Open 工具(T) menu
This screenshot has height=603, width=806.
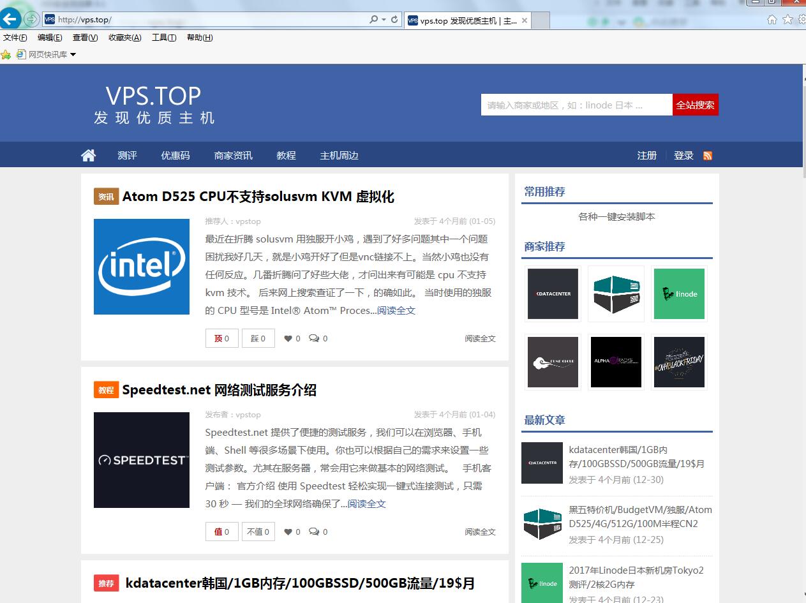pyautogui.click(x=164, y=38)
